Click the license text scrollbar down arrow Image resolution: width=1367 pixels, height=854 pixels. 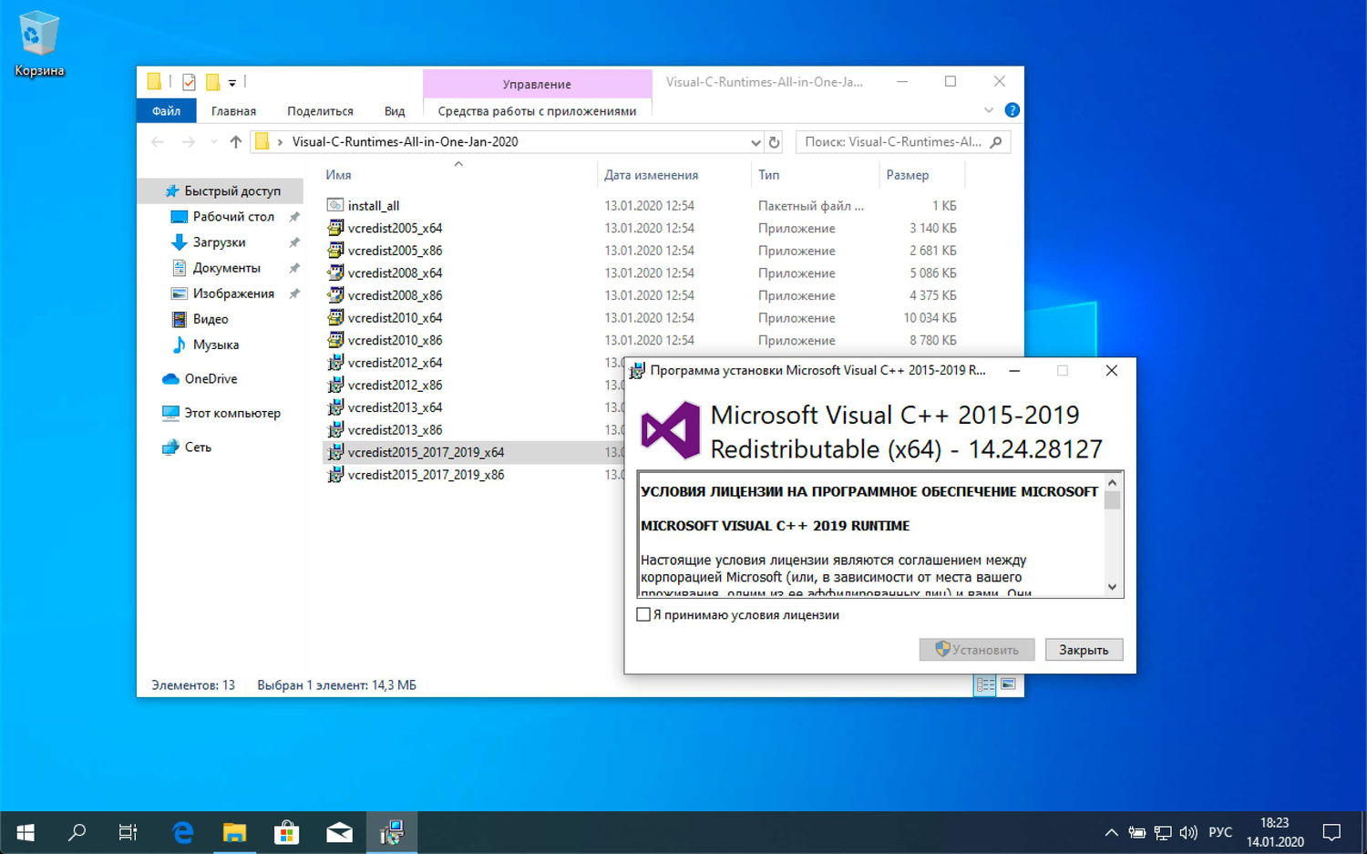pos(1112,587)
